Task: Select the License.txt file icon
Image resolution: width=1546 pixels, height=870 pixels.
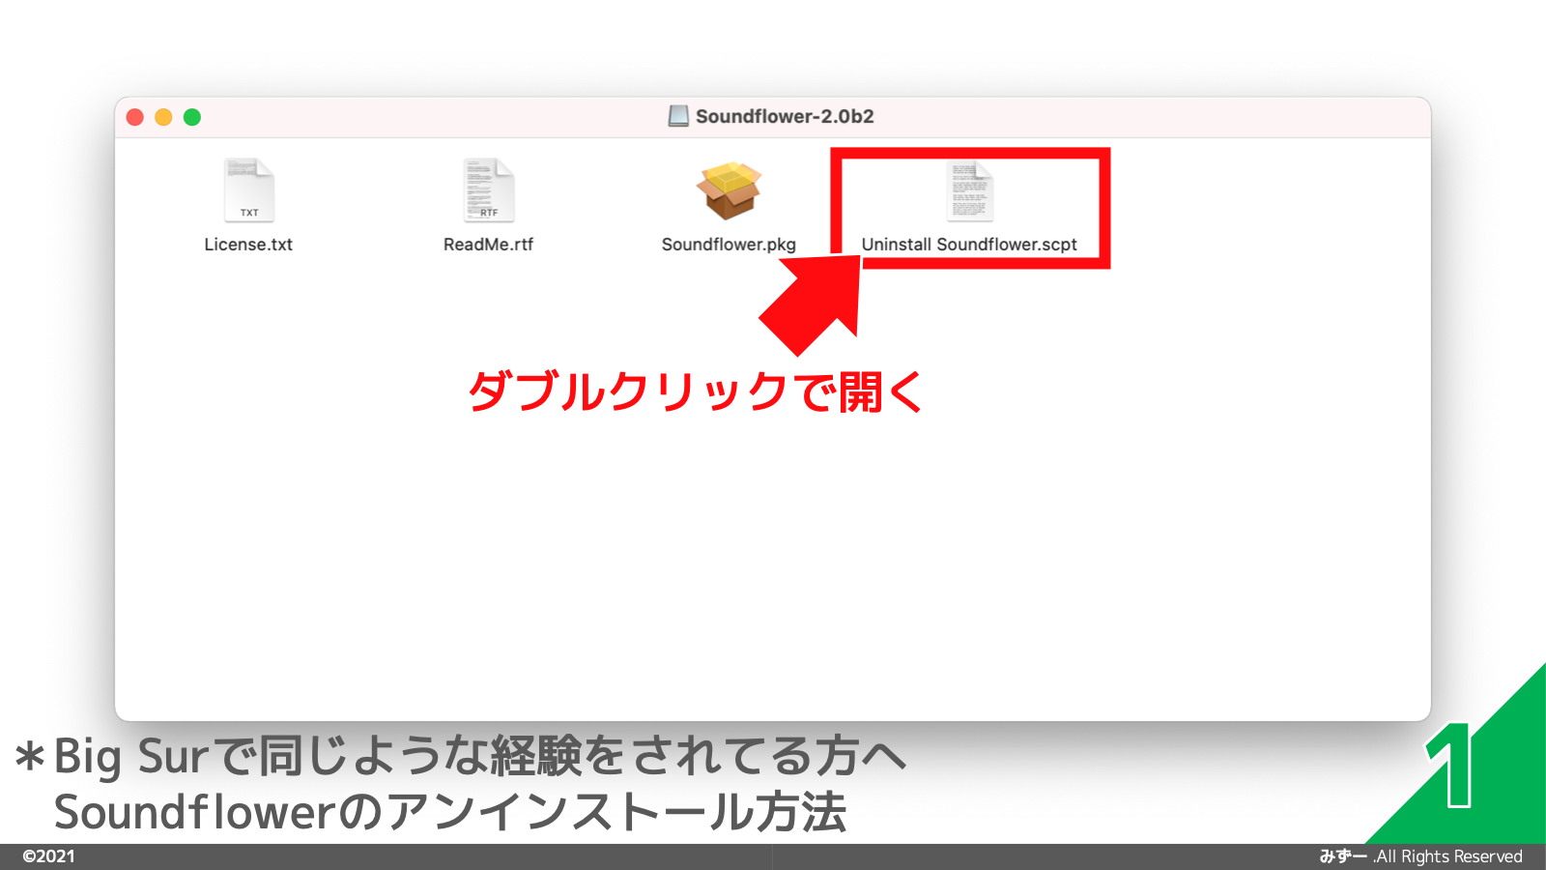Action: click(249, 190)
